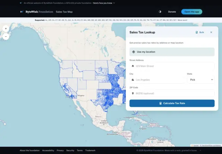222x154 pixels.
Task: Open Trademark footer link
Action: pyautogui.click(x=90, y=151)
